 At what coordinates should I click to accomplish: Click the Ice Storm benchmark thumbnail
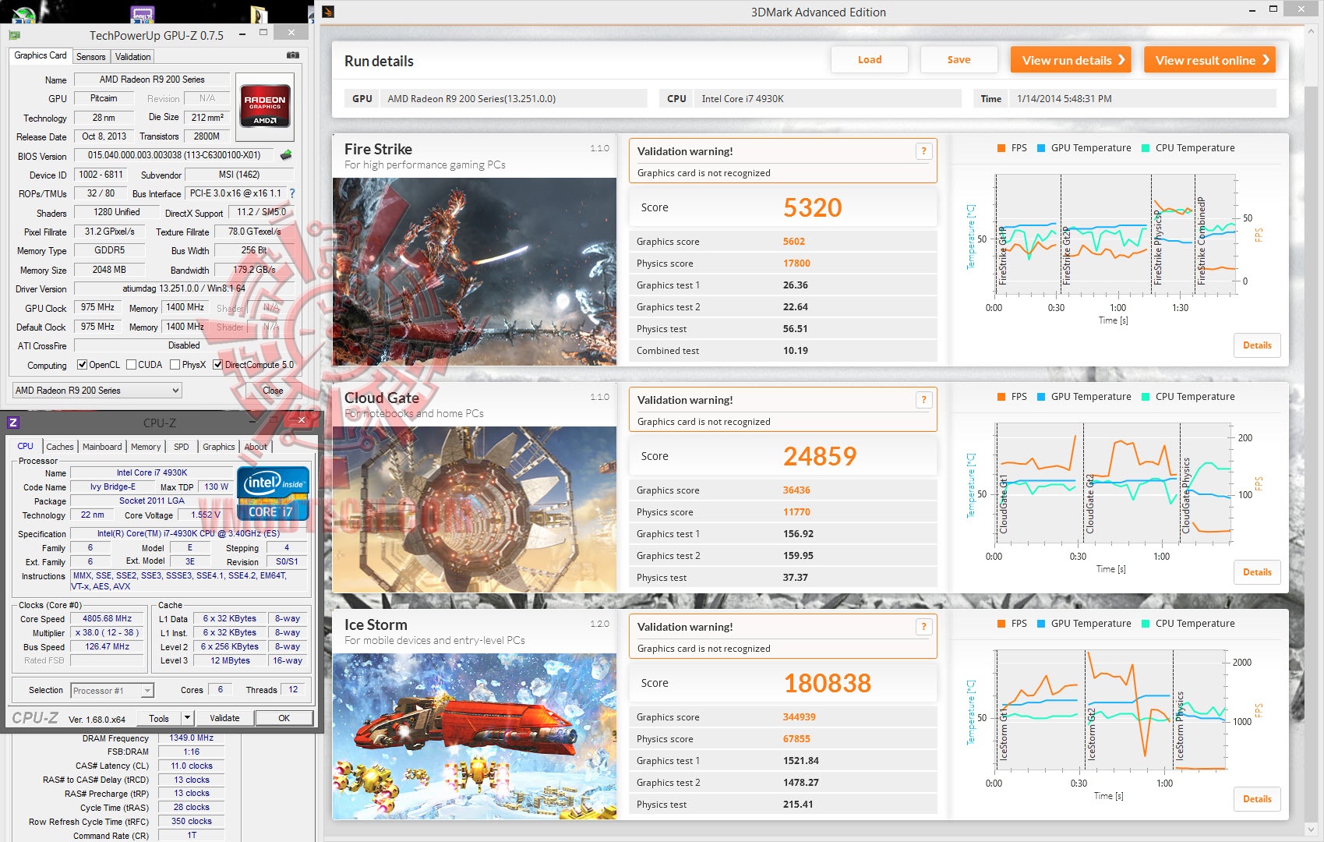(x=475, y=736)
